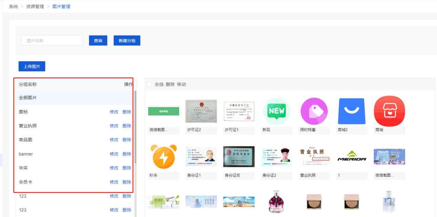Focus the 图片名称 search input field
This screenshot has width=437, height=217.
pyautogui.click(x=52, y=40)
